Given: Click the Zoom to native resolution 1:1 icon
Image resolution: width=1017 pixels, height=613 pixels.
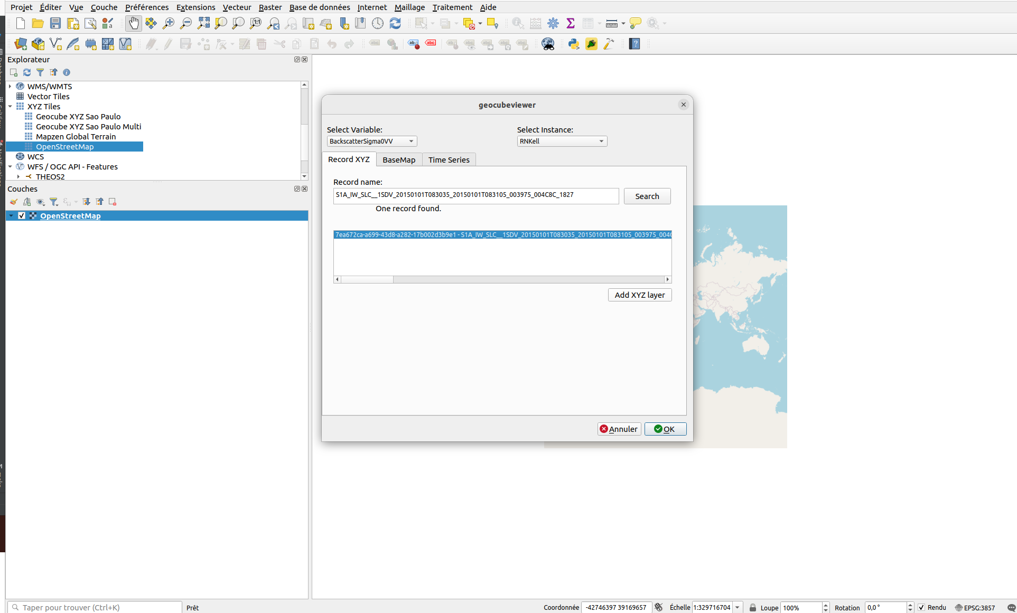Looking at the screenshot, I should pyautogui.click(x=256, y=23).
